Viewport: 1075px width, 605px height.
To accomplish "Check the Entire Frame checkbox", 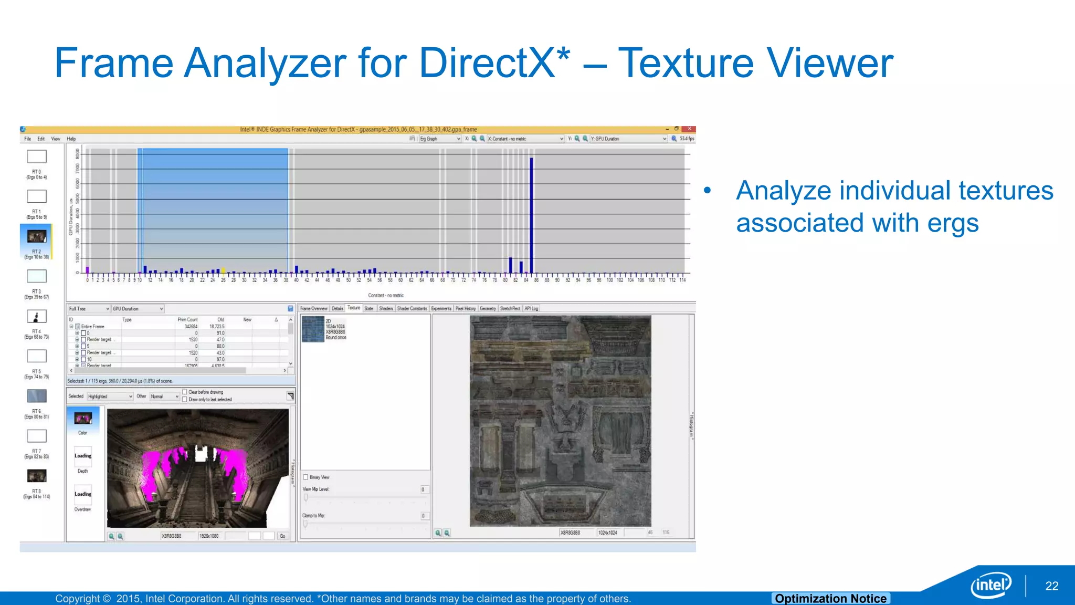I will click(78, 327).
